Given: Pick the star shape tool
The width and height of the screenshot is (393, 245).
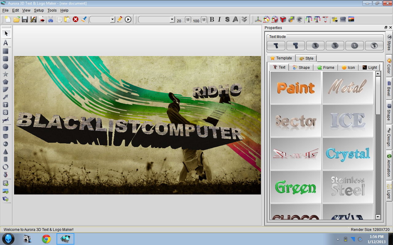Looking at the screenshot, I should click(x=6, y=74).
